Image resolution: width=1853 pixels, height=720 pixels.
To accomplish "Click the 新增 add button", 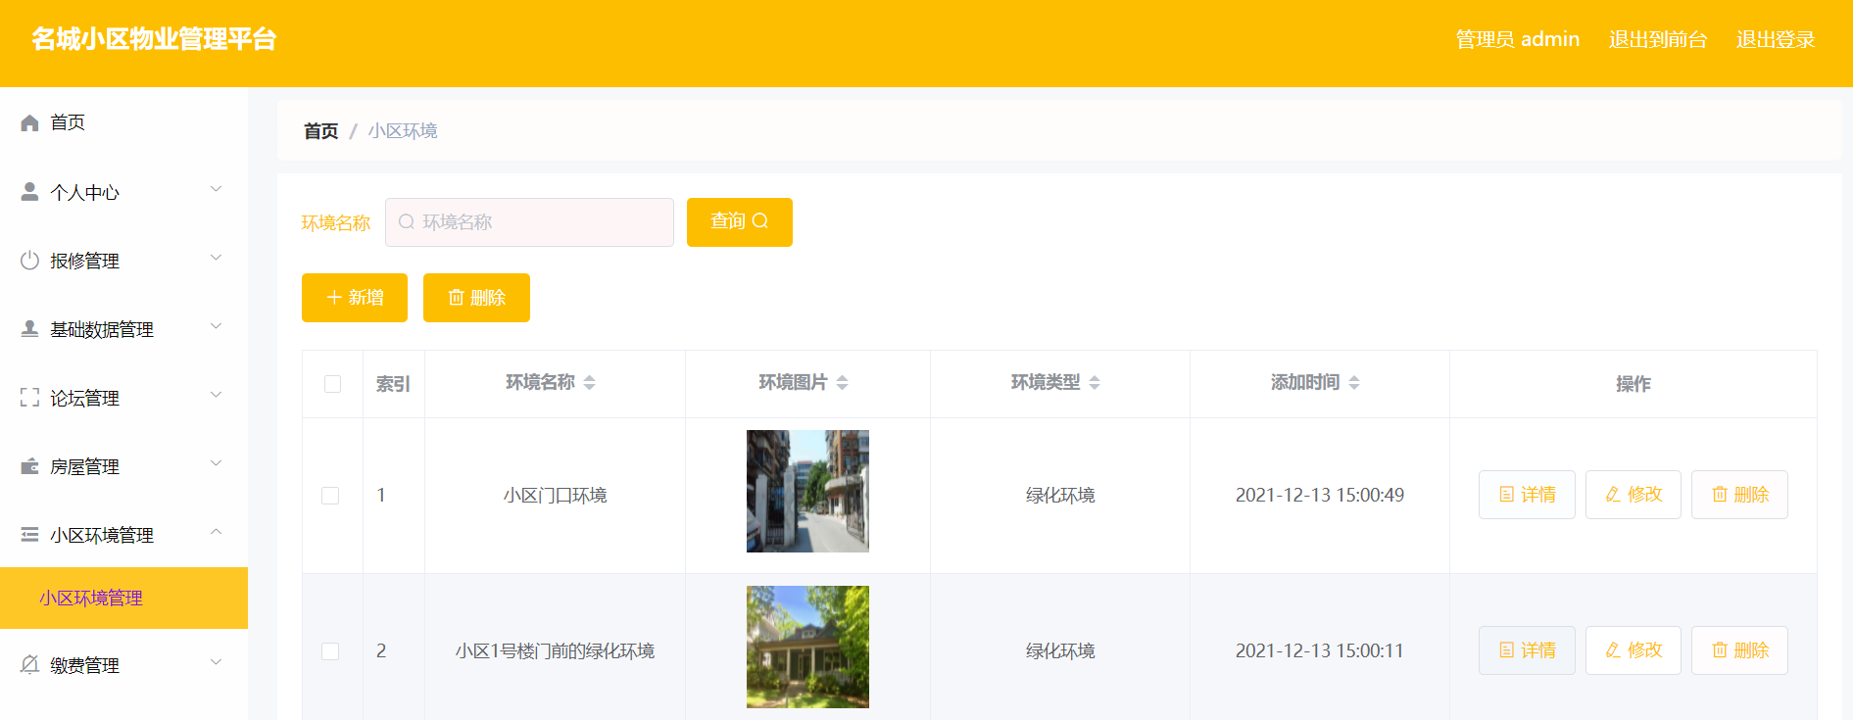I will click(355, 298).
